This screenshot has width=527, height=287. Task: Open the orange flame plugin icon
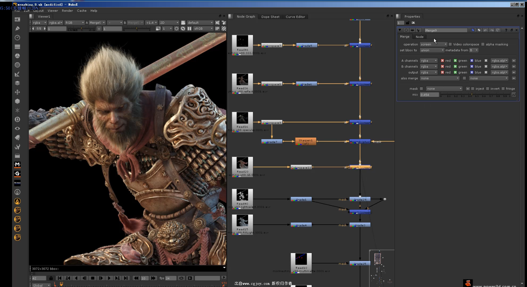tap(17, 201)
